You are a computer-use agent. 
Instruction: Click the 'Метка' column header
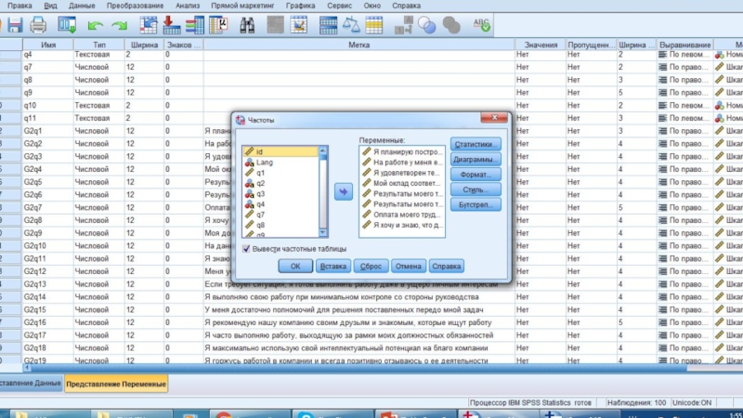(359, 45)
